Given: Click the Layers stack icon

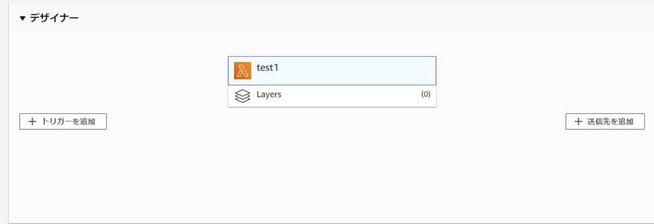Looking at the screenshot, I should coord(243,96).
